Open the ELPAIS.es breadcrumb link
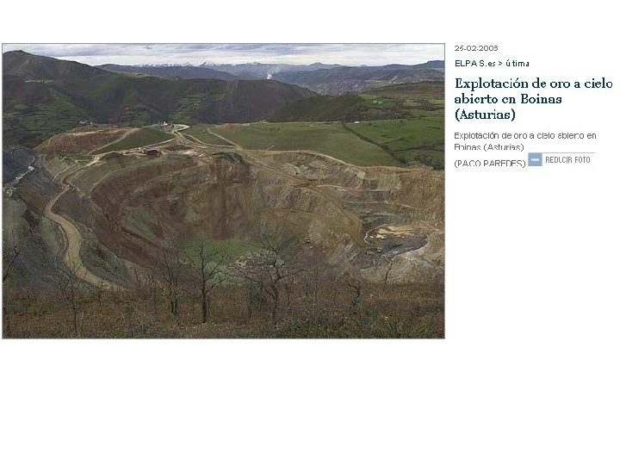Viewport: 620px width, 465px height. (474, 63)
